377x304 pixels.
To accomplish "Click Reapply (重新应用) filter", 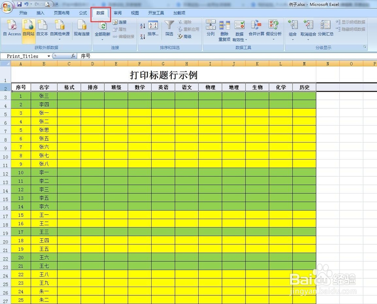I will [x=188, y=29].
